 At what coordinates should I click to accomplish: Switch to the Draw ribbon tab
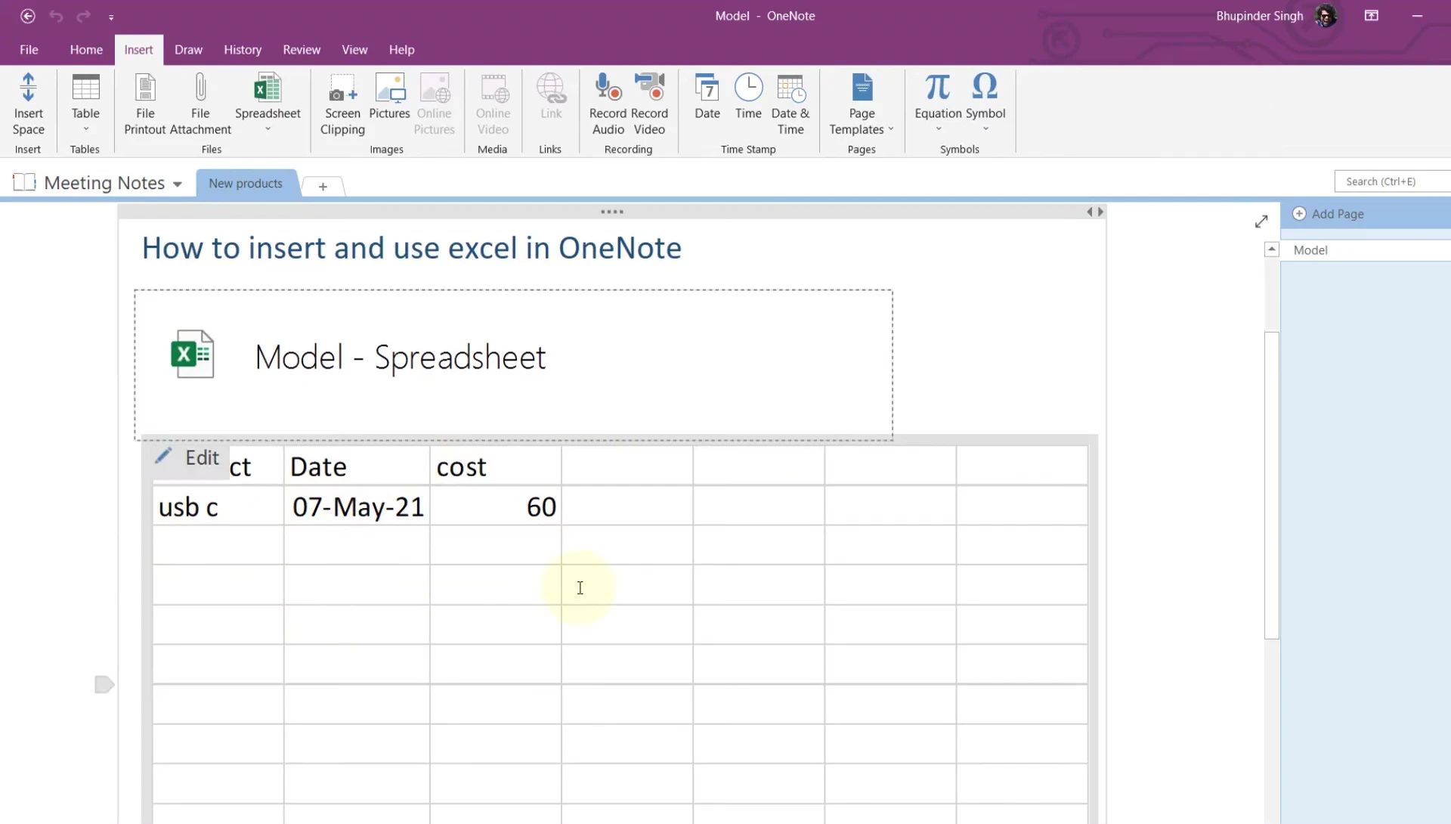[x=188, y=50]
